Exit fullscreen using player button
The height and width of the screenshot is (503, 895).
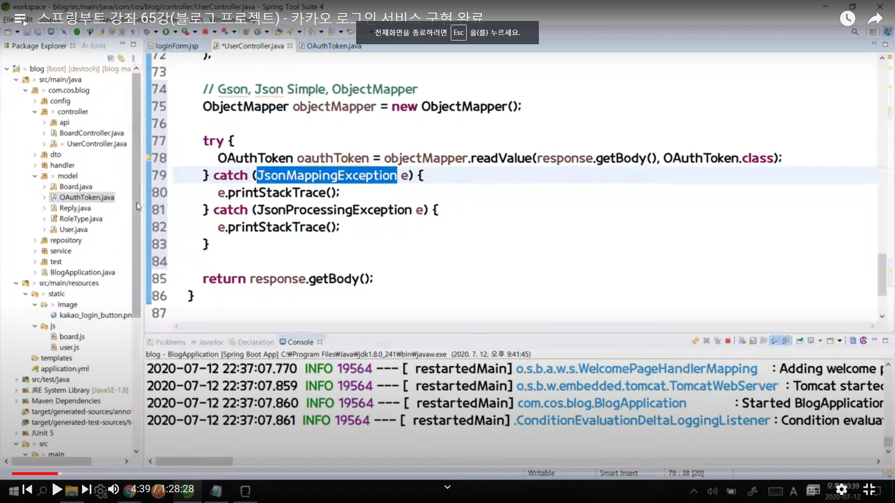tap(869, 489)
